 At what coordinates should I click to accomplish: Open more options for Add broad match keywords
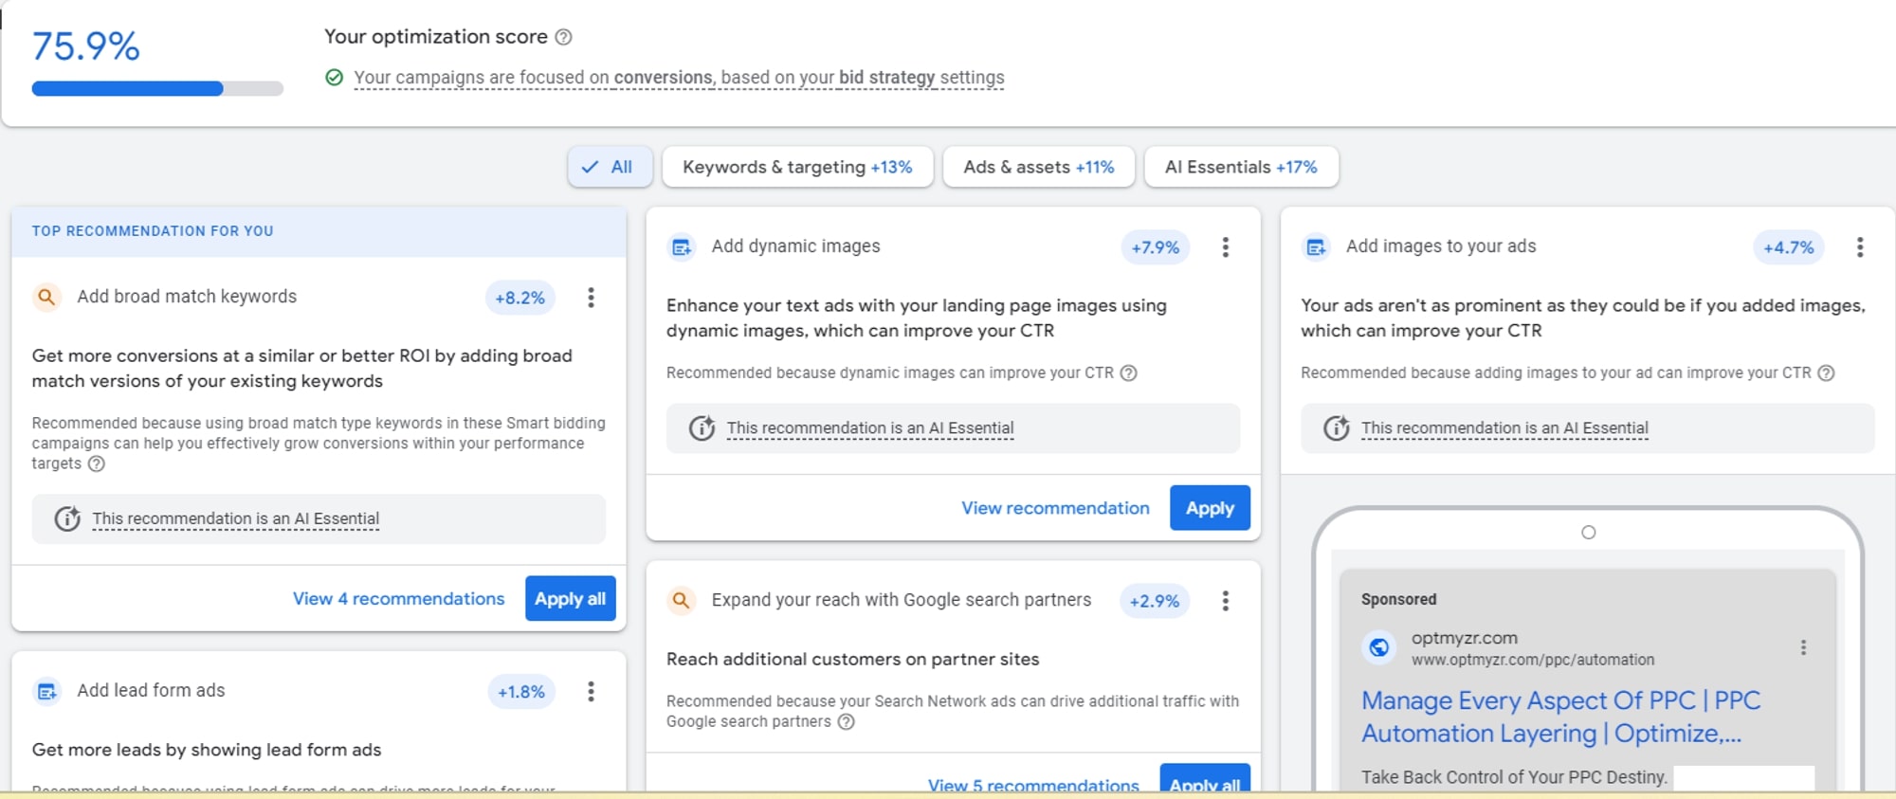(591, 298)
